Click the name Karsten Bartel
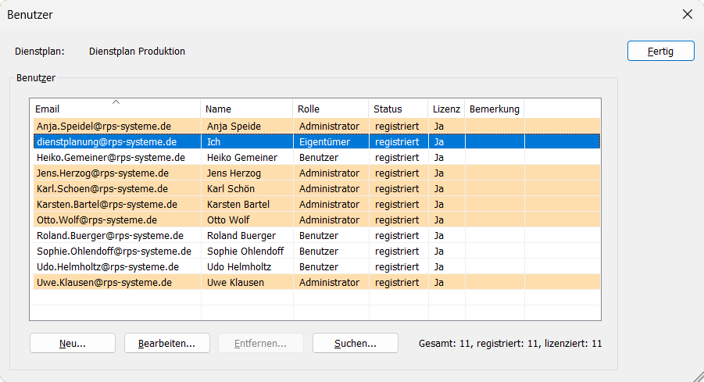The width and height of the screenshot is (704, 382). pyautogui.click(x=238, y=204)
